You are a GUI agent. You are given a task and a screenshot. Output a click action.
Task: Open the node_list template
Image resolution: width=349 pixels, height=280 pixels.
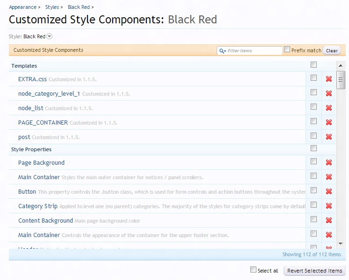click(x=31, y=108)
